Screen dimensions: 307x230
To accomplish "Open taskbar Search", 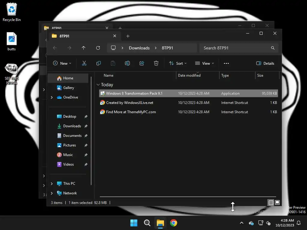I will click(147, 223).
